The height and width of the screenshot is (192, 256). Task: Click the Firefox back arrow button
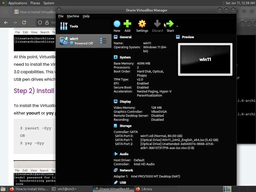tap(6, 22)
